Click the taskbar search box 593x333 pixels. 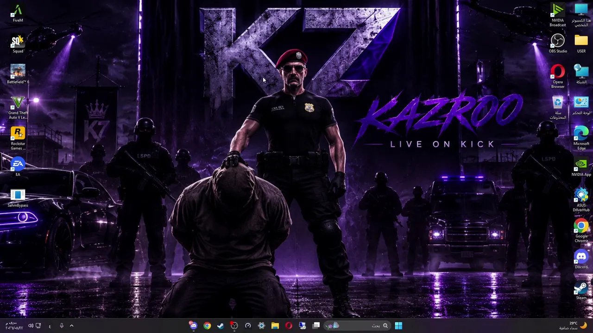click(357, 326)
